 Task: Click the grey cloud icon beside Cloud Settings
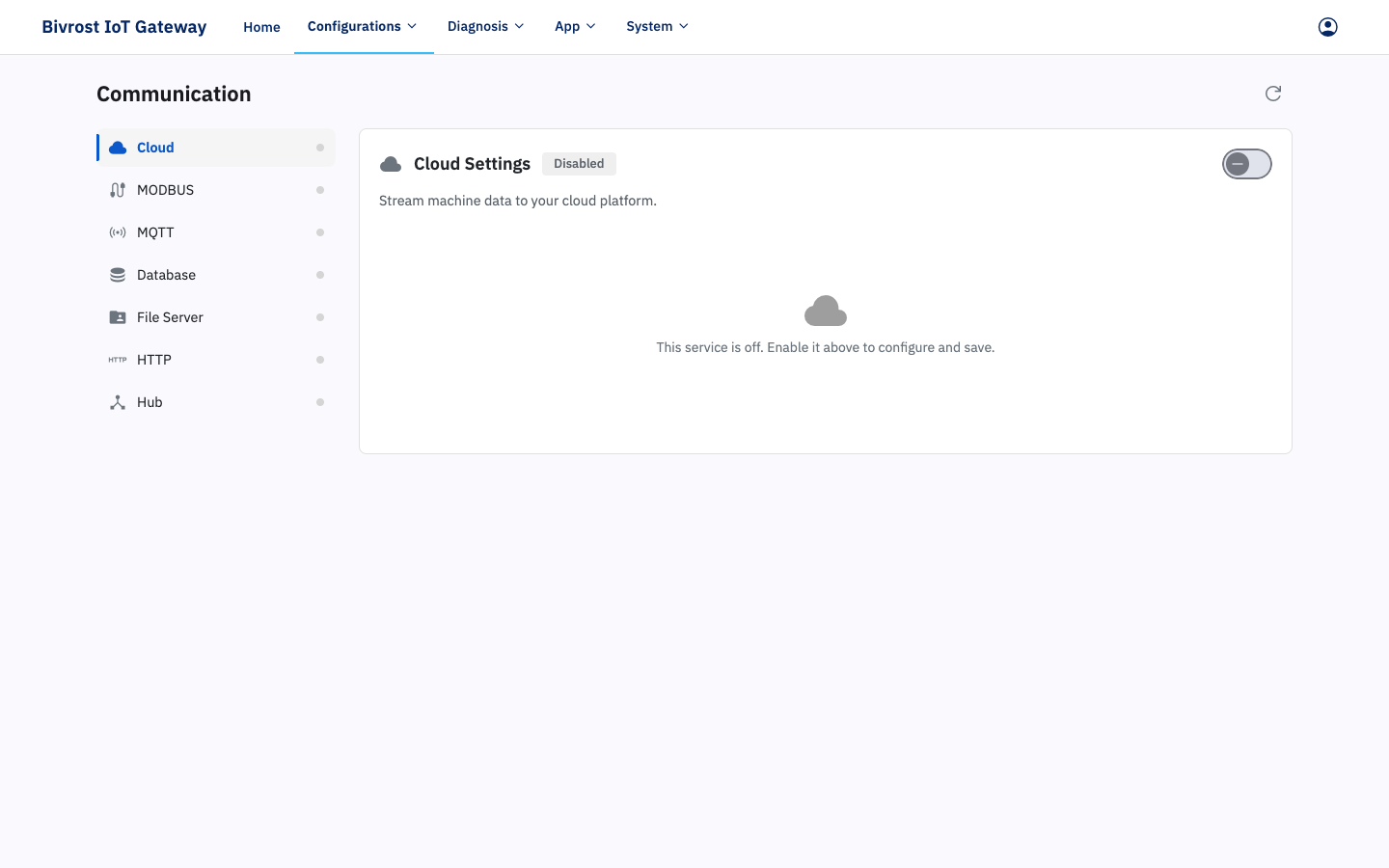click(391, 164)
